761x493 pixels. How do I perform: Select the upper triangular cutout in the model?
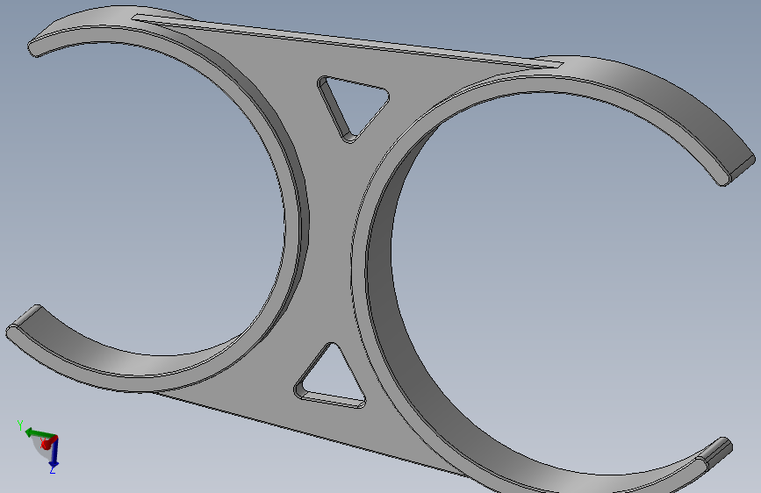click(355, 108)
